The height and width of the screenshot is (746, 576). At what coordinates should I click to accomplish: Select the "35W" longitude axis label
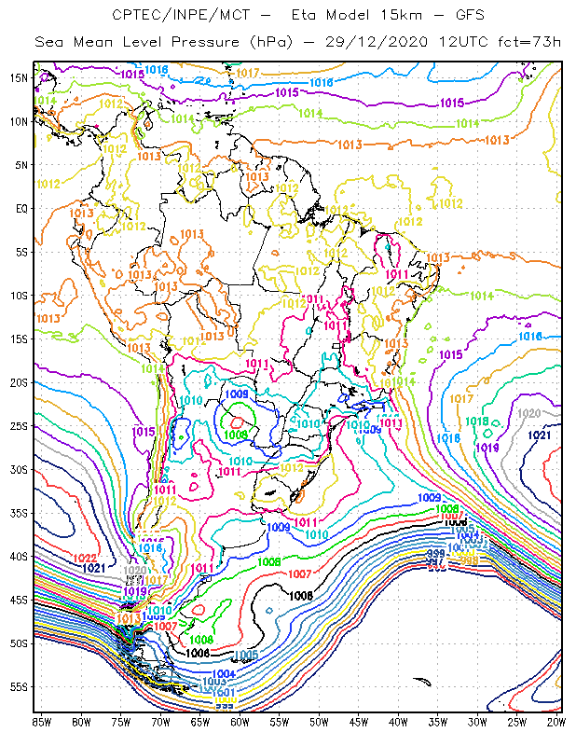pyautogui.click(x=437, y=723)
